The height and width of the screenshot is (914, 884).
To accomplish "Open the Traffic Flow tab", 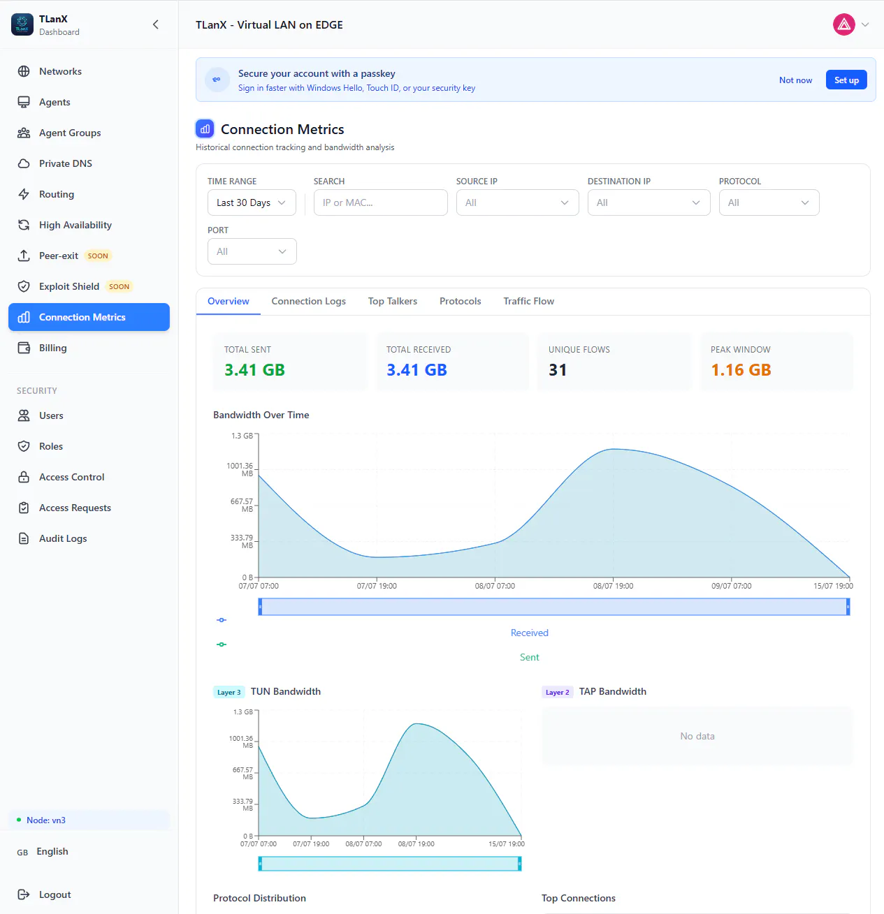I will click(x=529, y=301).
